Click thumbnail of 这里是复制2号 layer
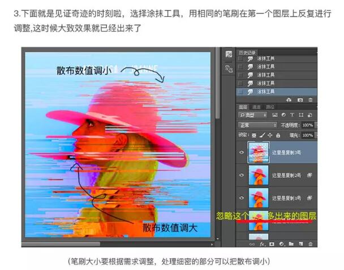 click(259, 175)
